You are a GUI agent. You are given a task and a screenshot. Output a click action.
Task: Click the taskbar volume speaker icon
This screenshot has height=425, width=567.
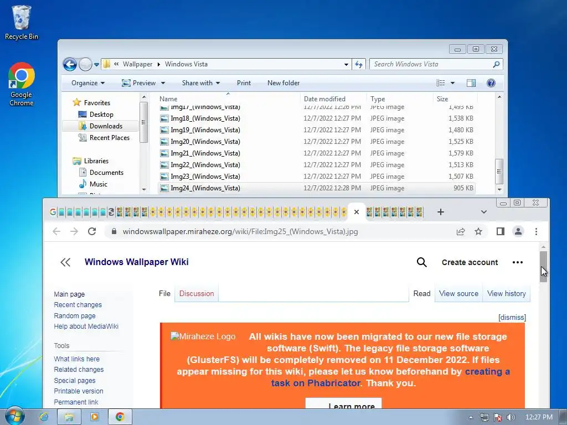click(x=511, y=417)
